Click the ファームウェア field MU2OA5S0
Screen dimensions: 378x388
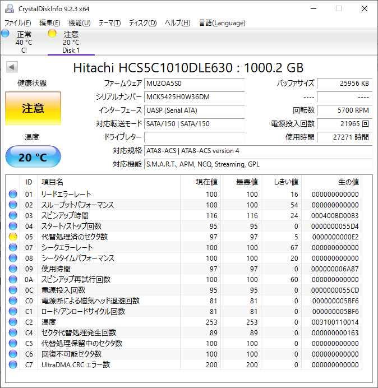195,84
